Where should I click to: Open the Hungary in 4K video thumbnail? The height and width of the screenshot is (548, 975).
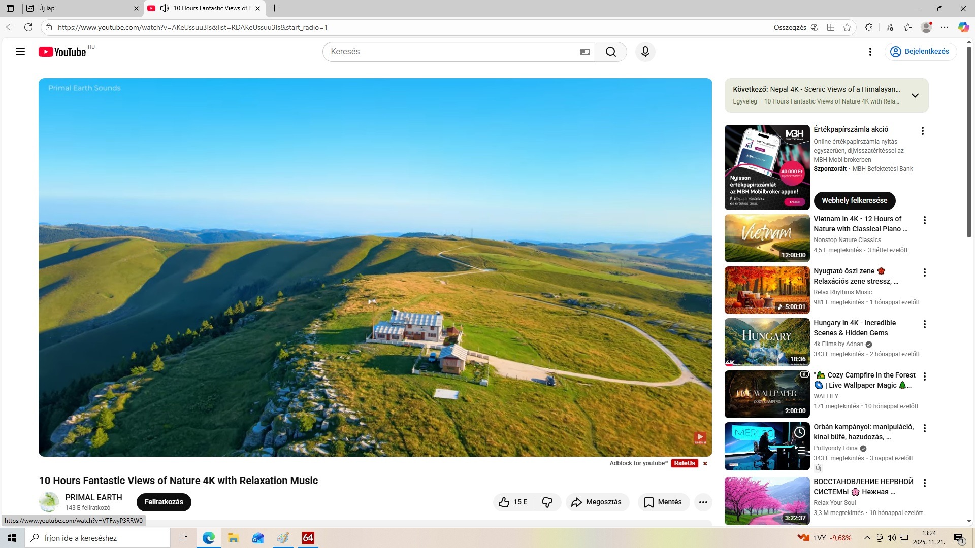click(767, 342)
